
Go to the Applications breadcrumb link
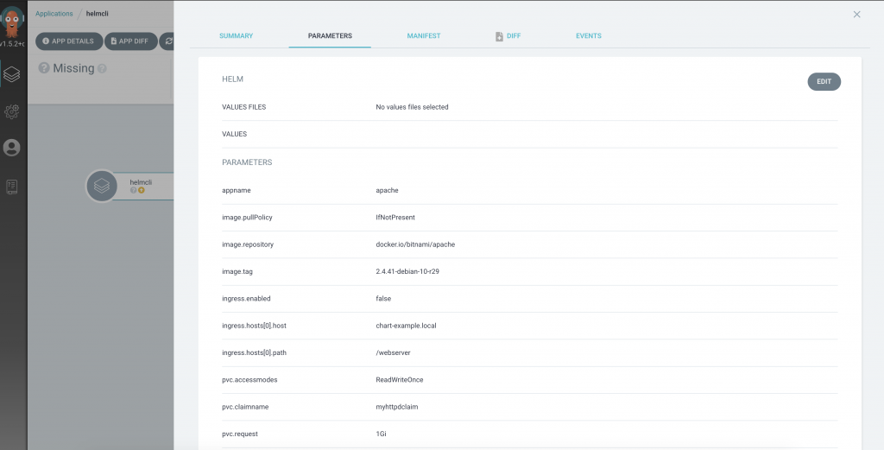click(x=54, y=14)
